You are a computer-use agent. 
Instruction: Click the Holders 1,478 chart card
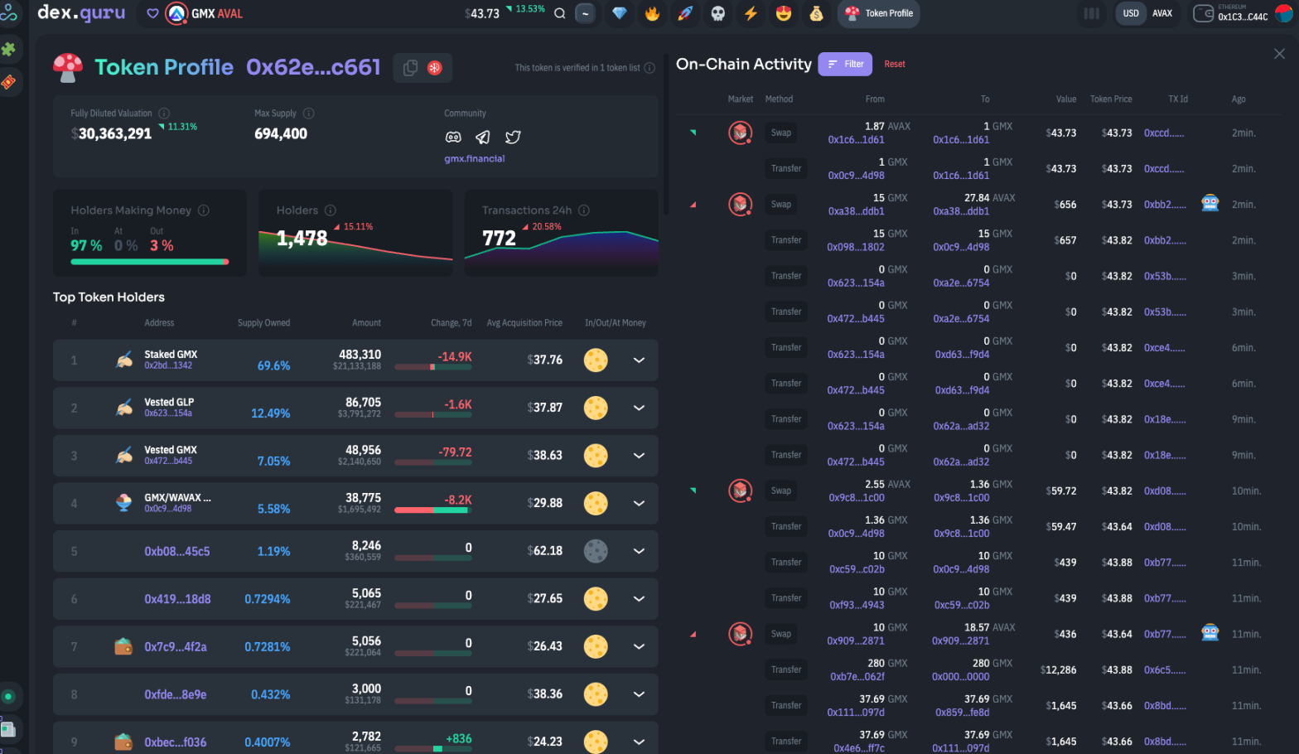355,233
